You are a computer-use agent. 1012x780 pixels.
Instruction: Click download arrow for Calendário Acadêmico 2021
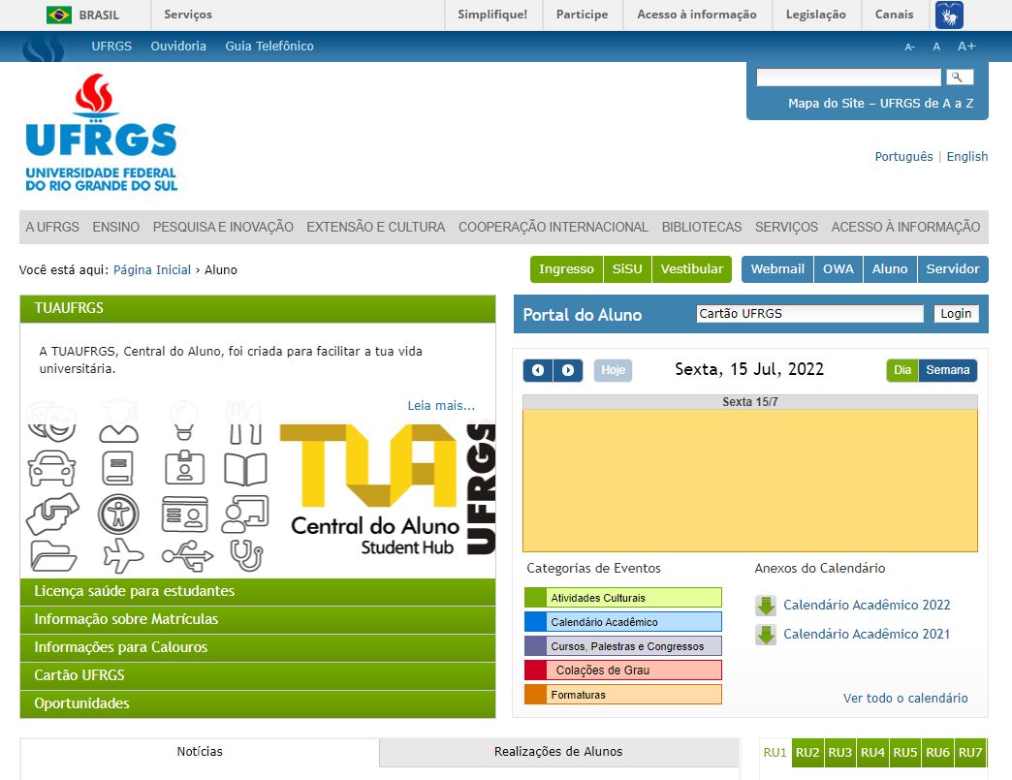click(766, 635)
